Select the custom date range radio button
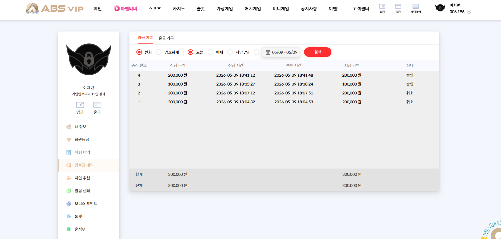The height and width of the screenshot is (239, 501). (x=256, y=52)
